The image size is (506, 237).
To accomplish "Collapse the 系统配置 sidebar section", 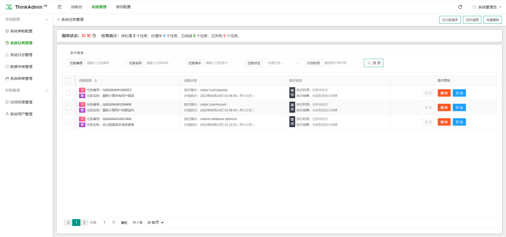I will pyautogui.click(x=47, y=19).
